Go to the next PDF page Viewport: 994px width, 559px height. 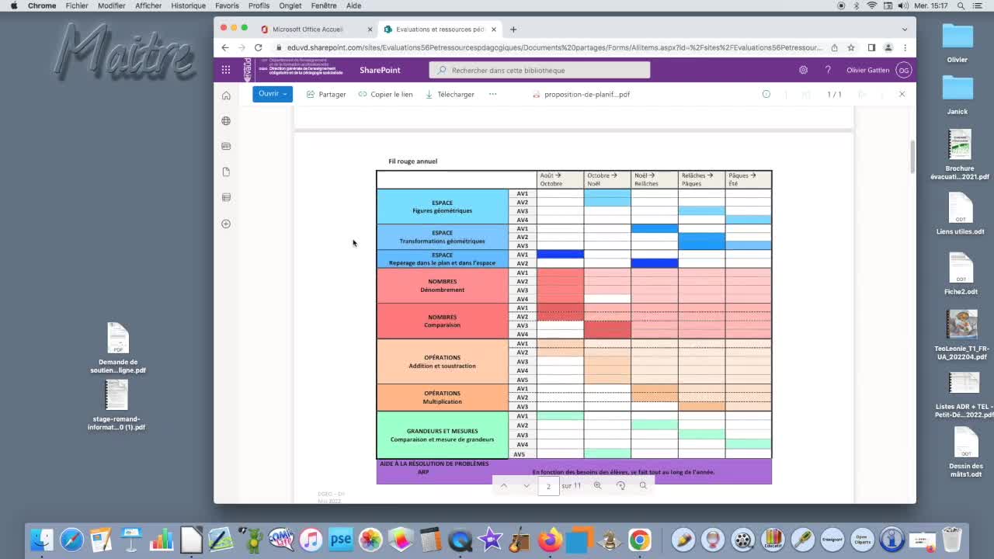527,485
